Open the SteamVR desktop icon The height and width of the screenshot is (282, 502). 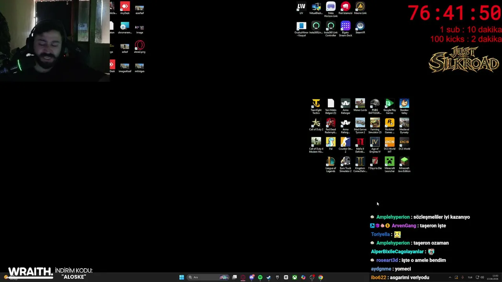(360, 28)
